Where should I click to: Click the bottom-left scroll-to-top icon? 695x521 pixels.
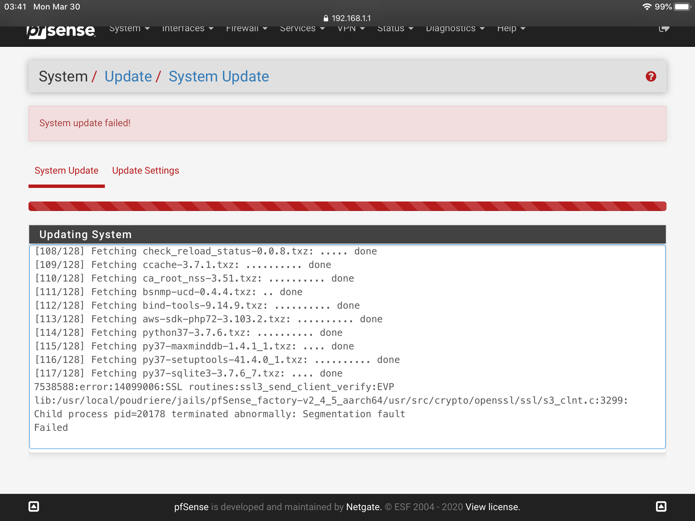[34, 506]
